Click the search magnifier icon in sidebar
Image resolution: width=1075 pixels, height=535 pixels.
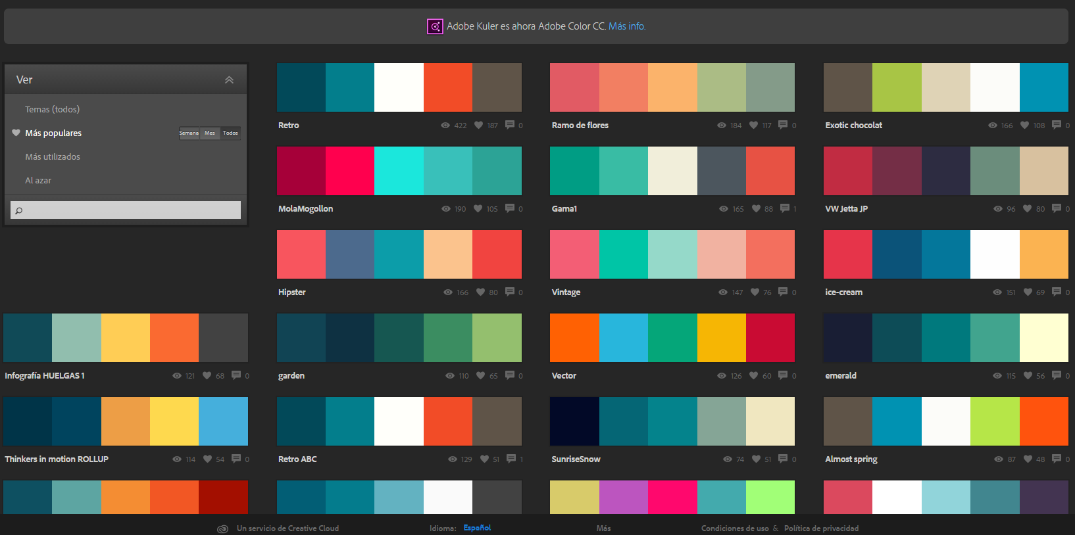pyautogui.click(x=19, y=210)
